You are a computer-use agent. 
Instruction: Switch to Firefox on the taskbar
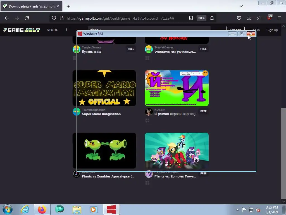coord(42,209)
